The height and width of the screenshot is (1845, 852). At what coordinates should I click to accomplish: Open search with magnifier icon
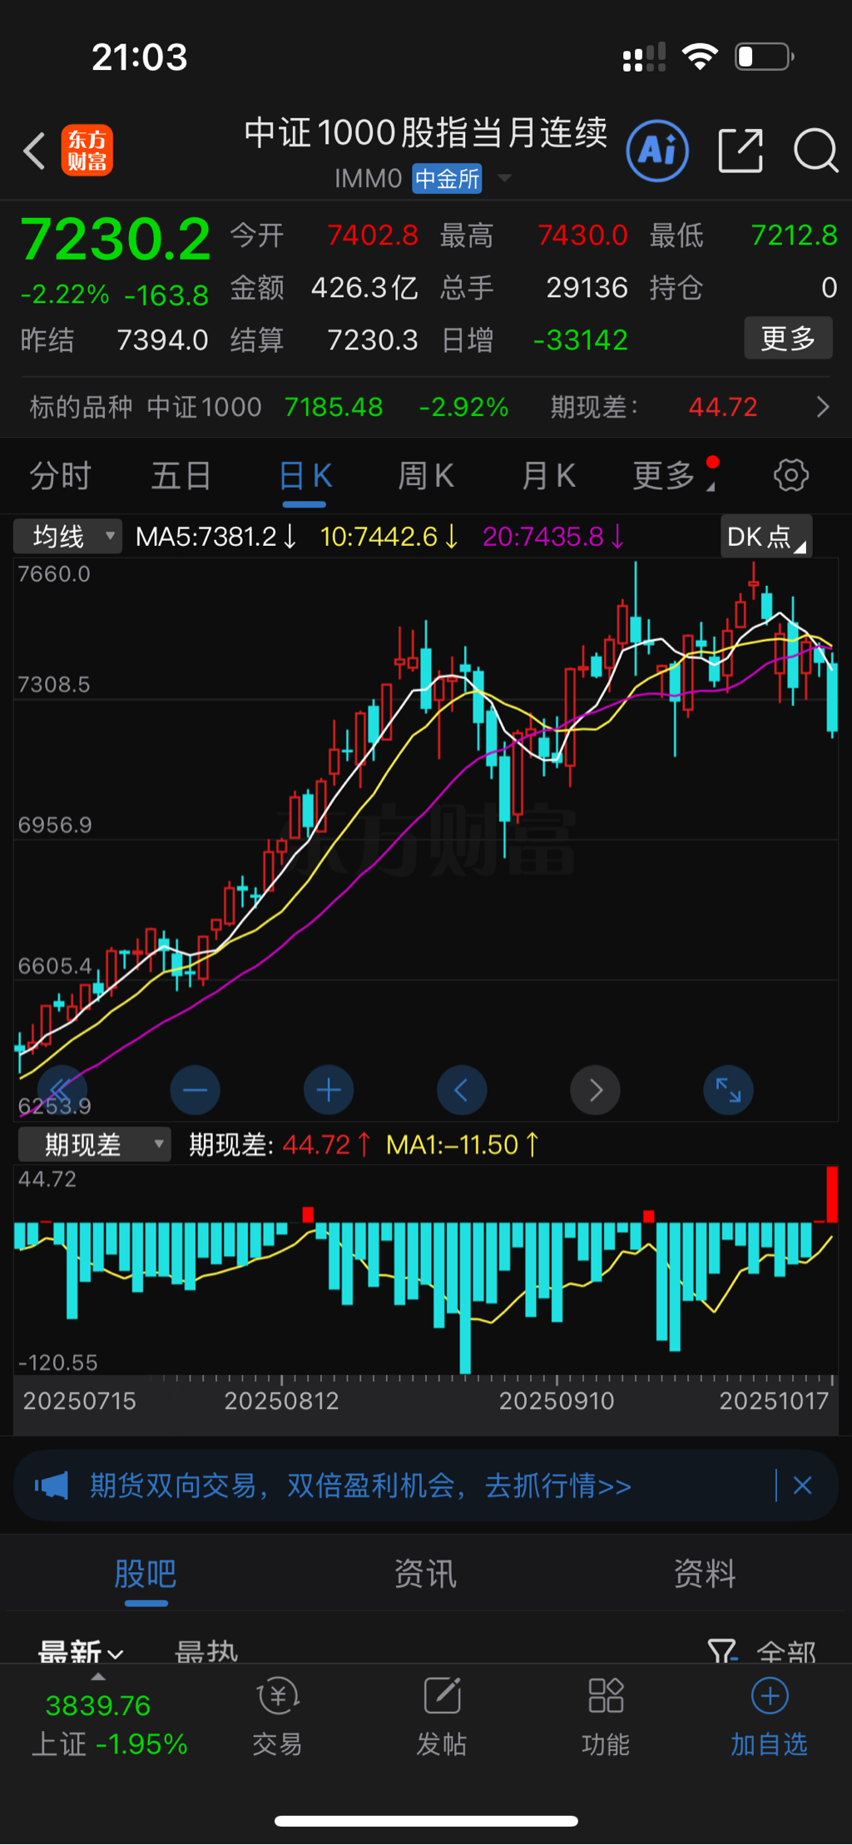(815, 151)
